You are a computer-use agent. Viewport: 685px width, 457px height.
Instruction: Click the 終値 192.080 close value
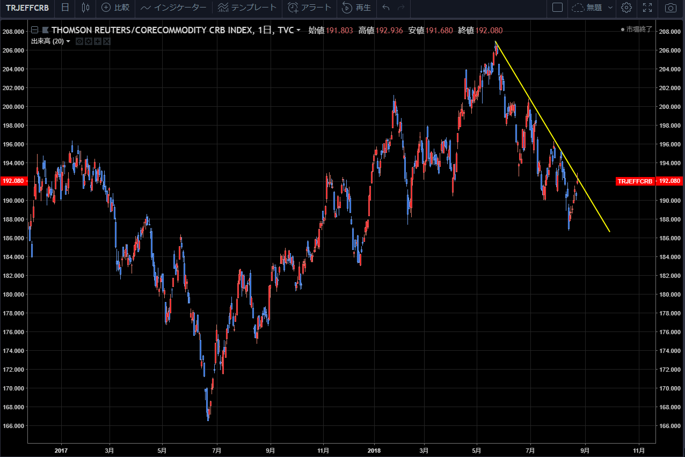(x=480, y=31)
